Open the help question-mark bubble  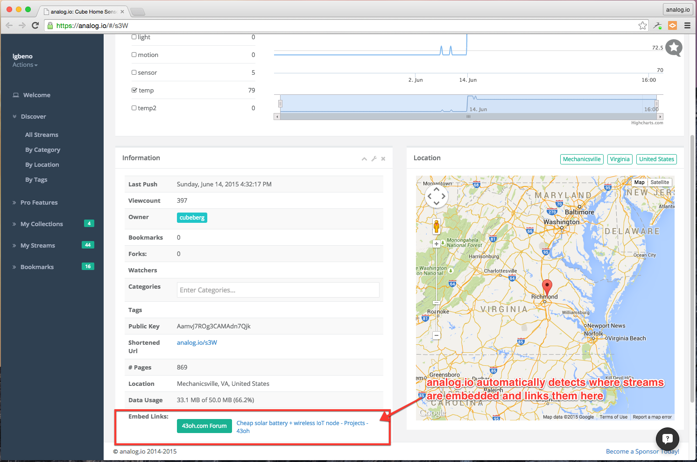pos(668,439)
